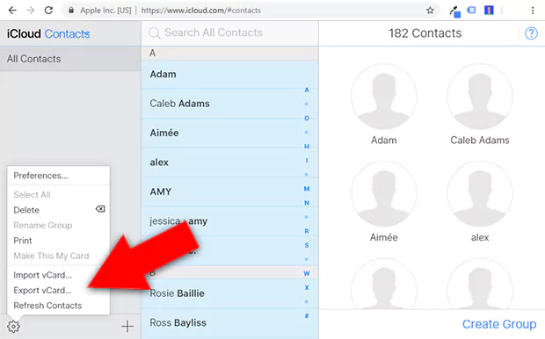Select Refresh Contacts menu entry

point(47,306)
